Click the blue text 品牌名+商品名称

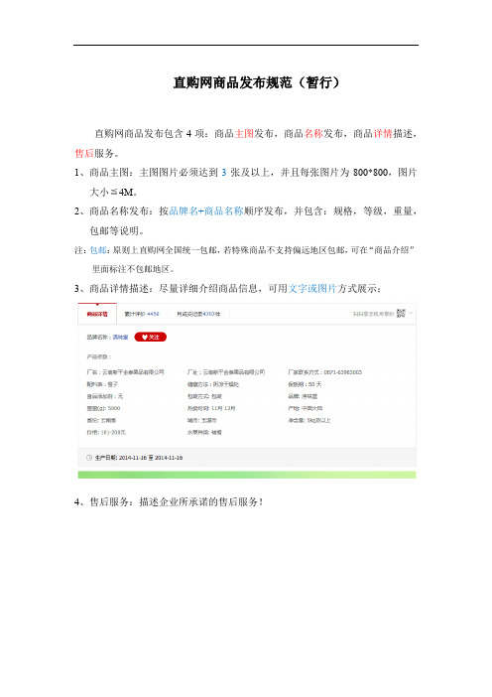206,211
